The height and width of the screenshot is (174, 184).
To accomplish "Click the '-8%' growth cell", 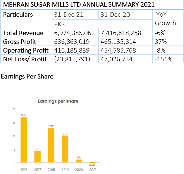I will tap(168, 50).
